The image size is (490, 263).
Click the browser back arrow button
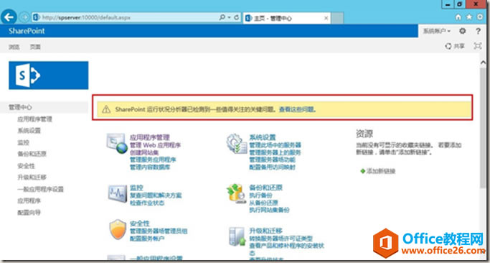point(9,17)
